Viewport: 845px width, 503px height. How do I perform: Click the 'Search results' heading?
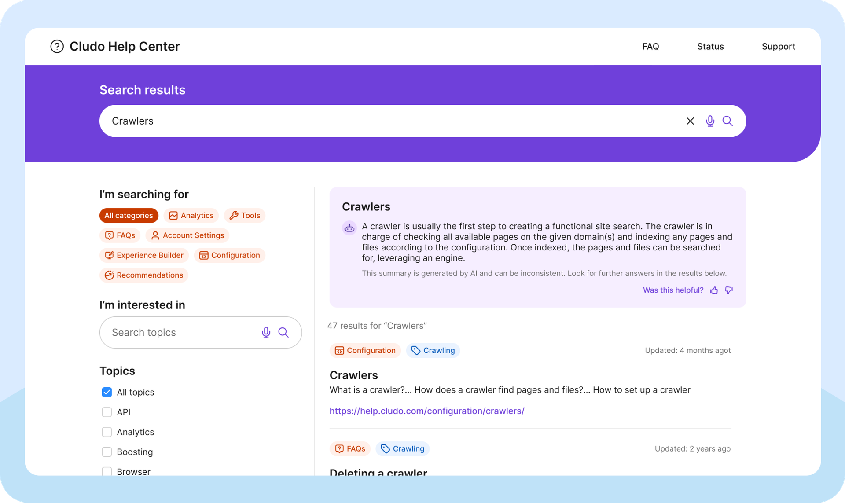click(x=142, y=90)
